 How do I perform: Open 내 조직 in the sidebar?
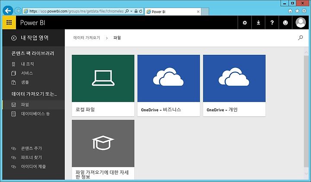pos(28,64)
